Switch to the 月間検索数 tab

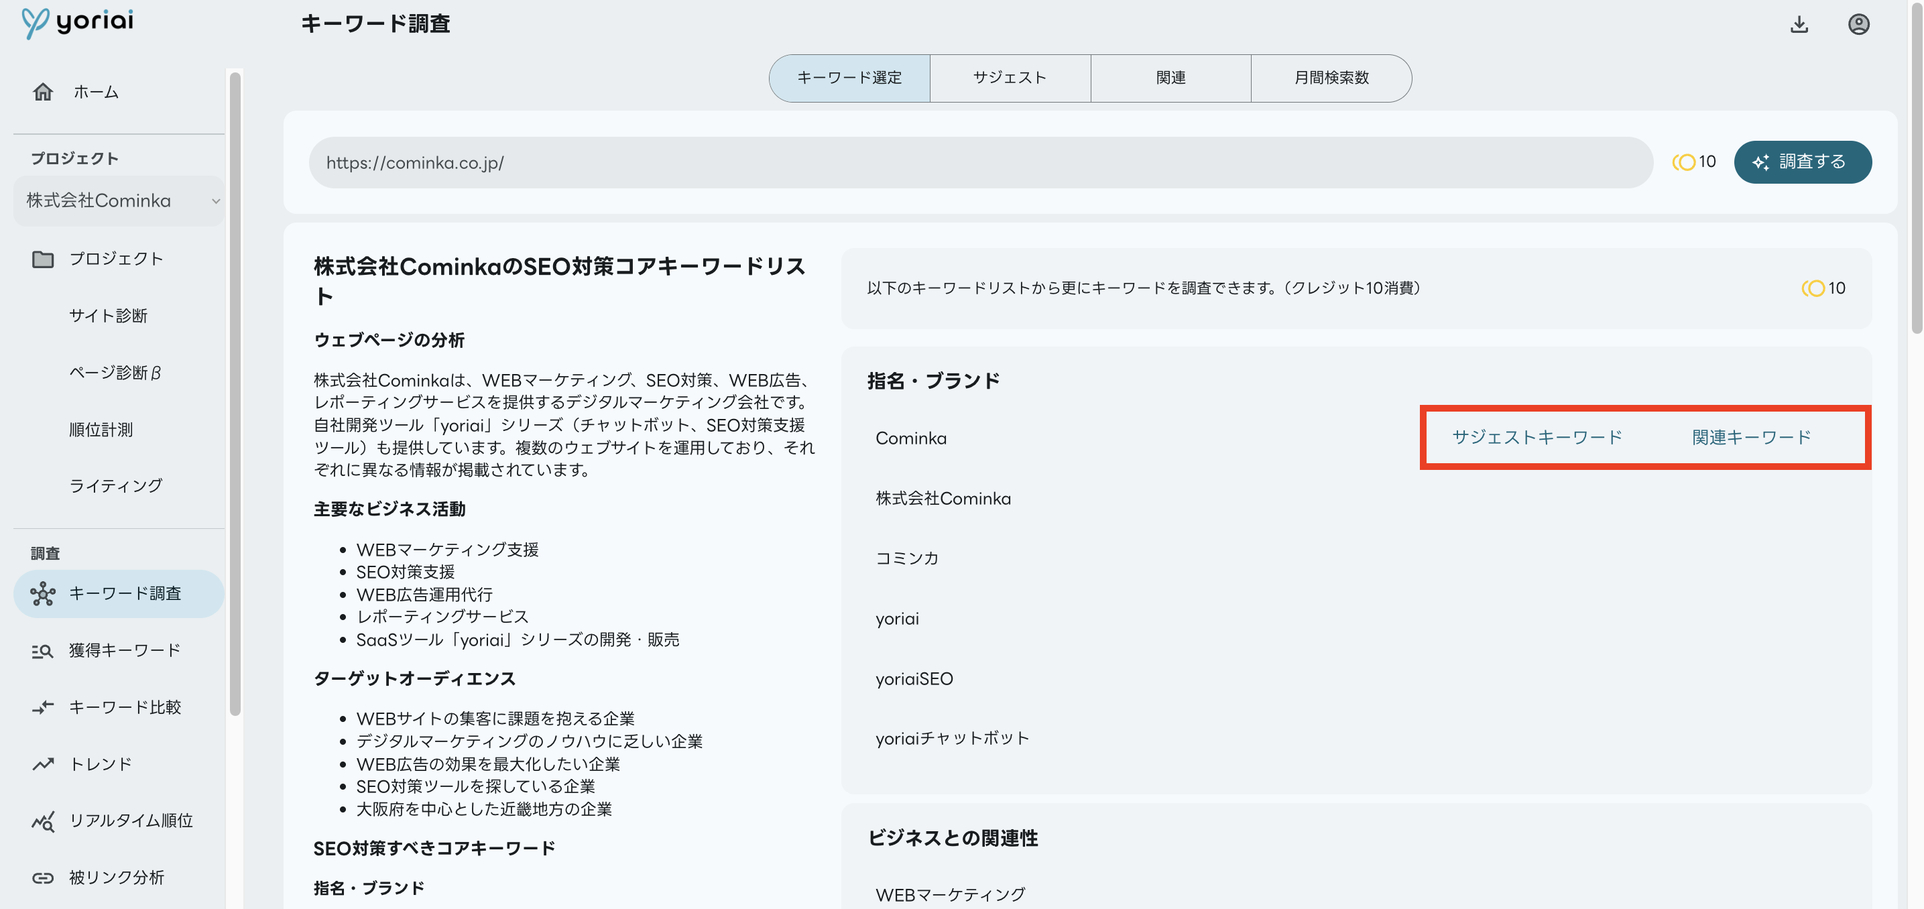[x=1331, y=78]
